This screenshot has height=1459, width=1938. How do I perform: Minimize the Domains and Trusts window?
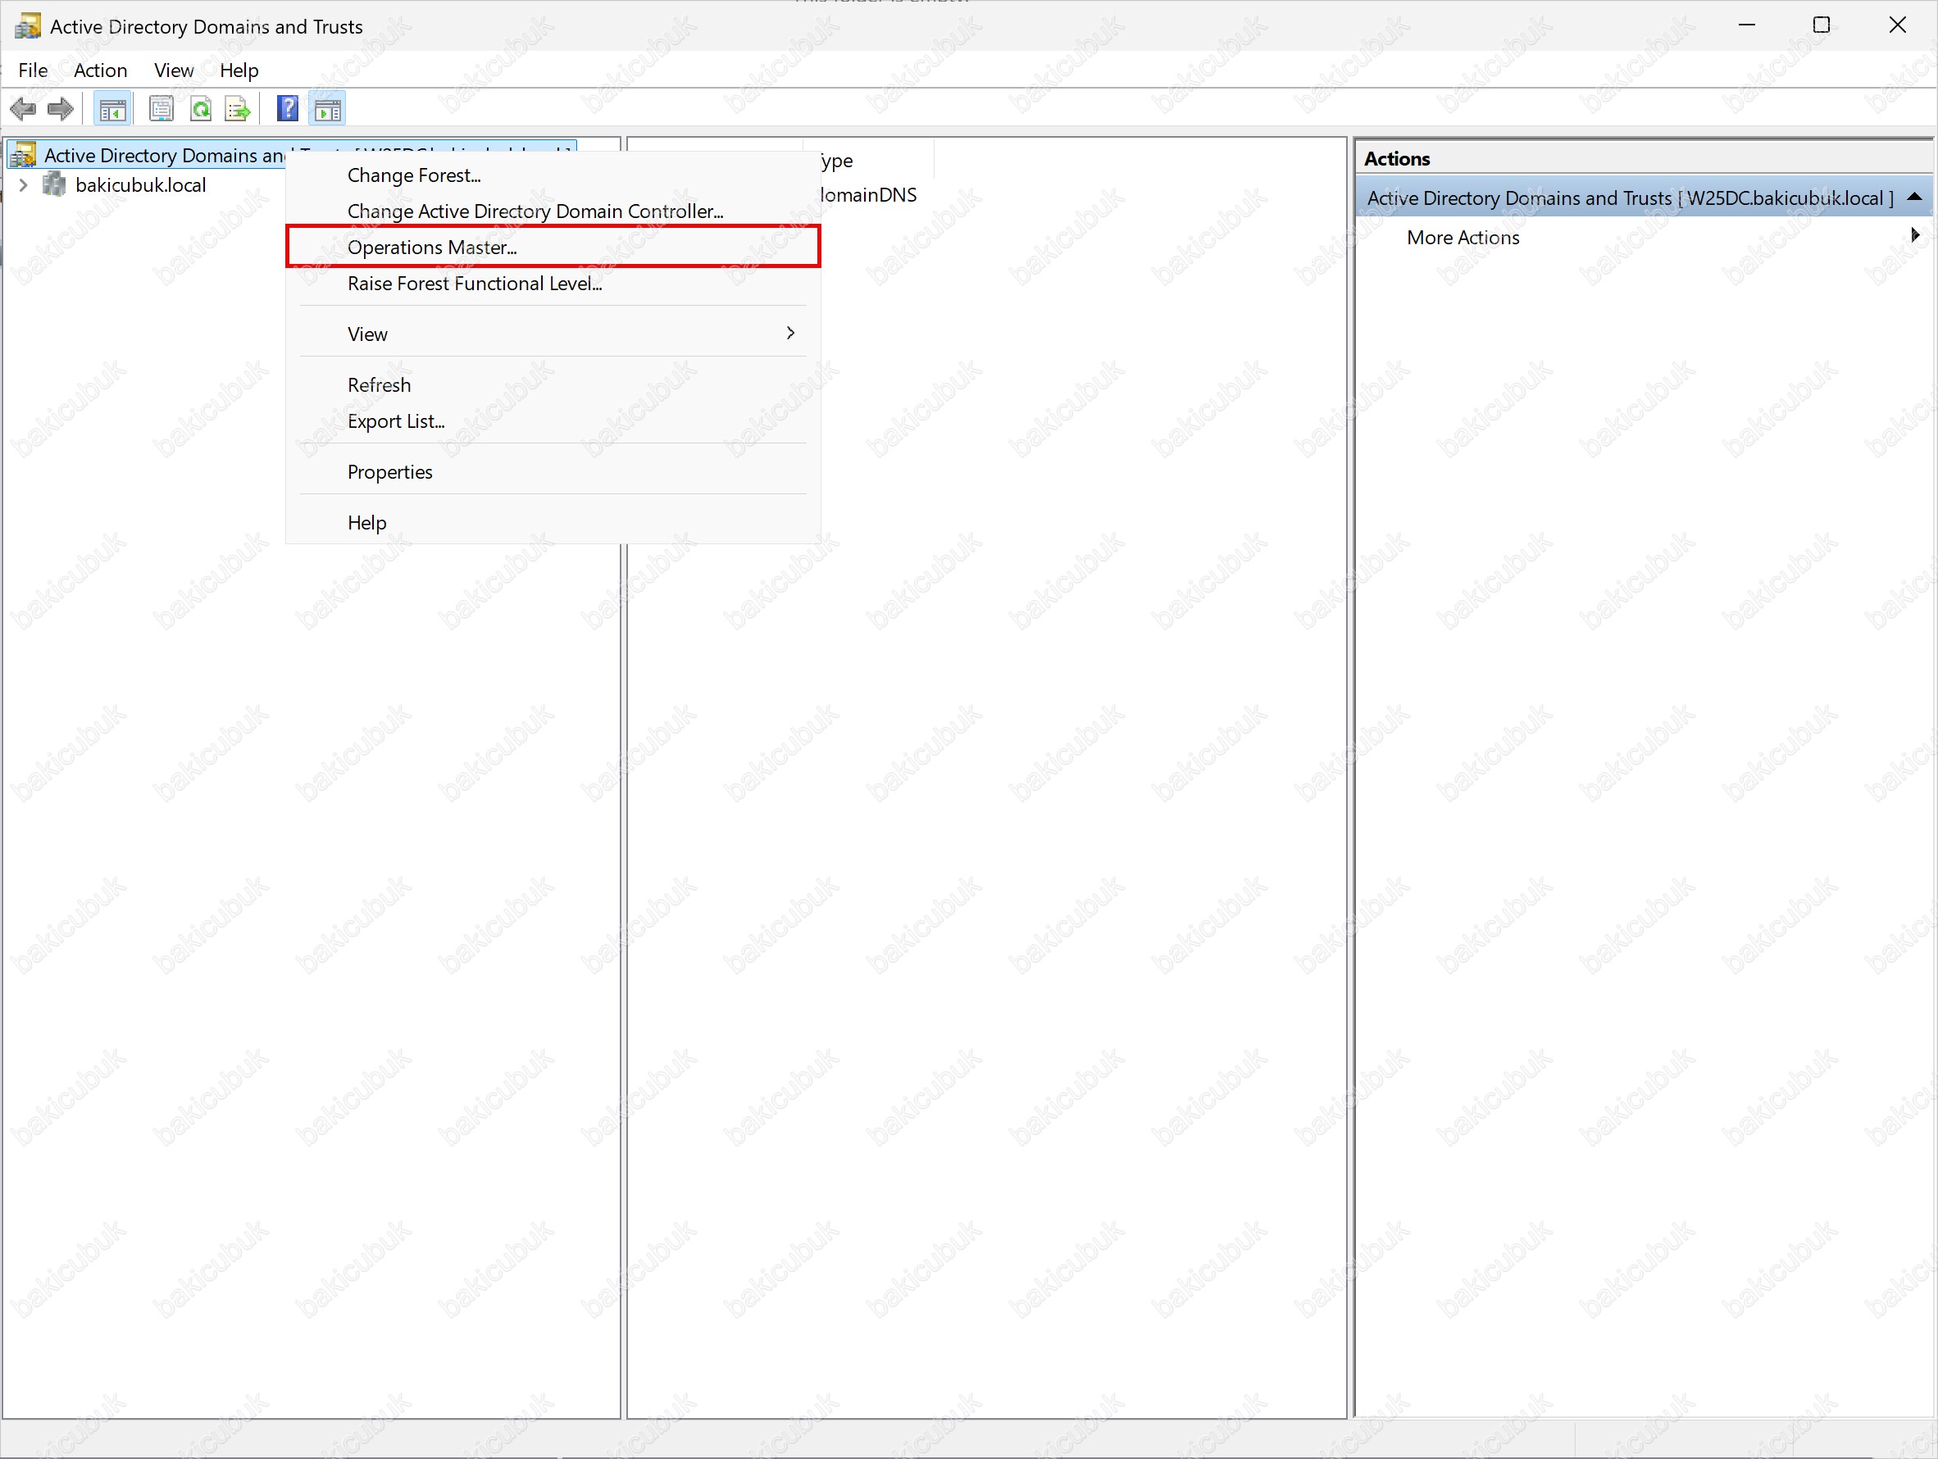click(1746, 25)
